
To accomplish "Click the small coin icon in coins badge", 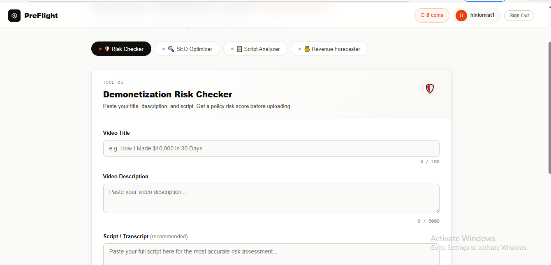I will [x=423, y=15].
